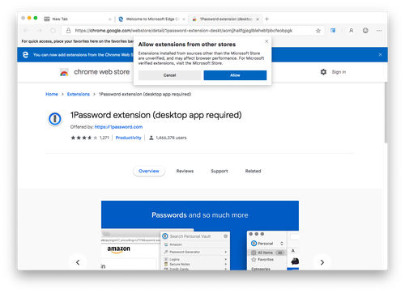Image resolution: width=405 pixels, height=293 pixels.
Task: Click the page vertical scrollbar
Action: click(386, 113)
